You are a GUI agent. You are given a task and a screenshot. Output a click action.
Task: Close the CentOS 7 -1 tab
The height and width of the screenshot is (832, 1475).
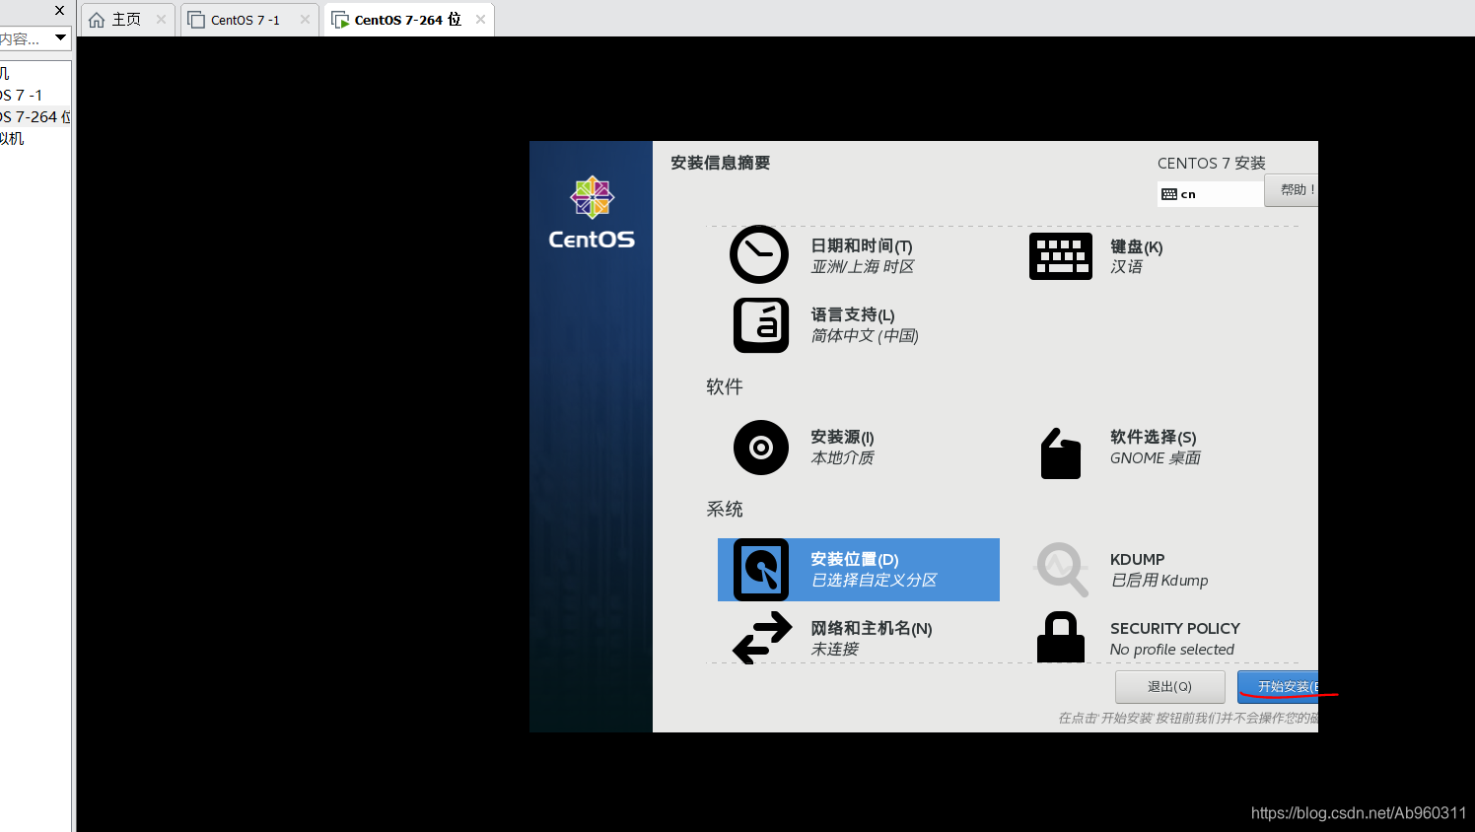click(x=305, y=19)
